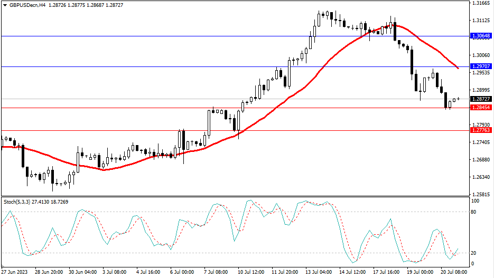Click the GBPUSDecn,H4 chart title

(x=27, y=4)
